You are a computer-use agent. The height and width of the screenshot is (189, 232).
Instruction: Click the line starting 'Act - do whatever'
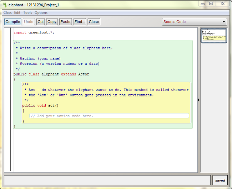coord(106,90)
